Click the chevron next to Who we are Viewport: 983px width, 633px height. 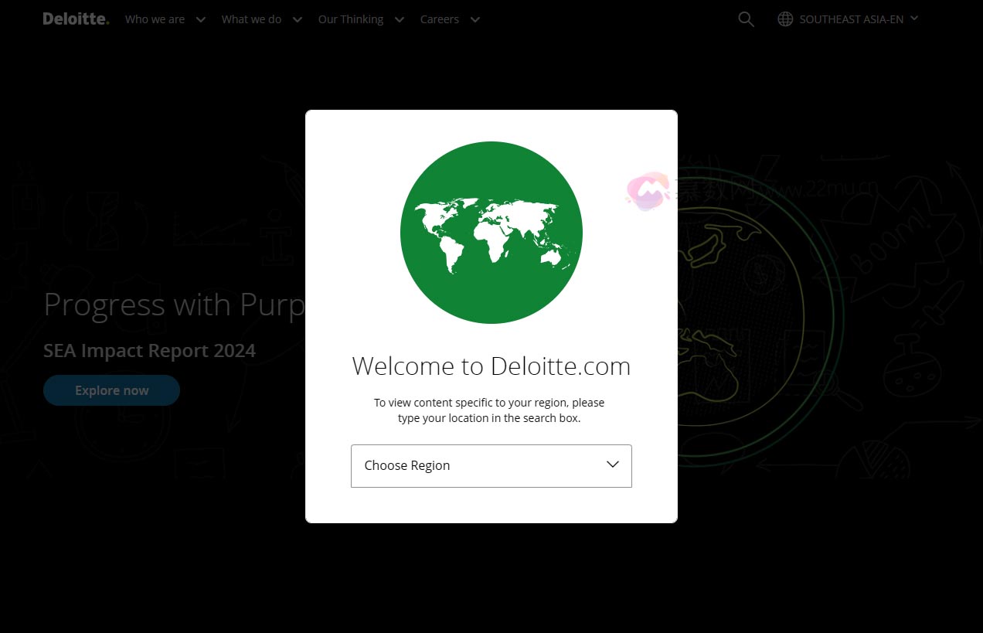pos(201,19)
